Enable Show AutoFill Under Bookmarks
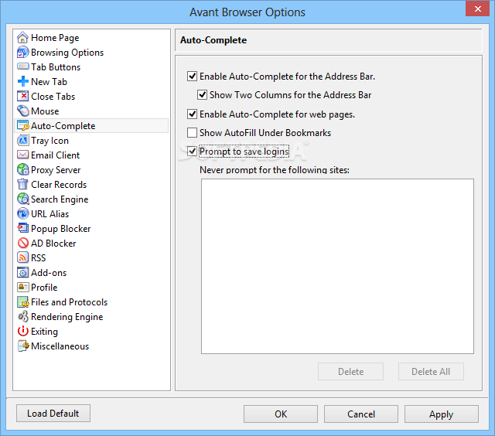The height and width of the screenshot is (436, 495). [193, 133]
